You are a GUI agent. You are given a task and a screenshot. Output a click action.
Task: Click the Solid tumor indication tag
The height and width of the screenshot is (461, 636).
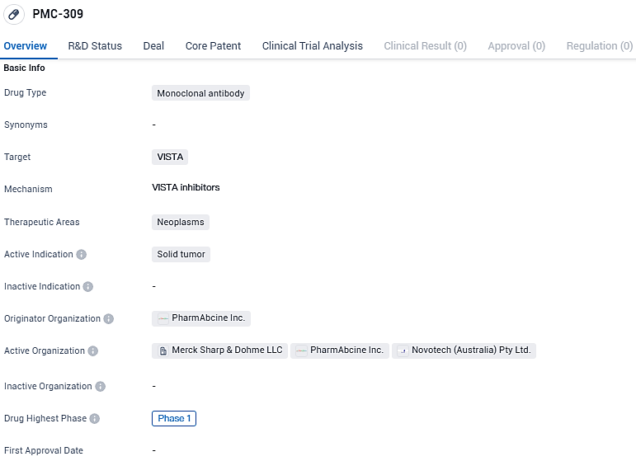coord(181,254)
